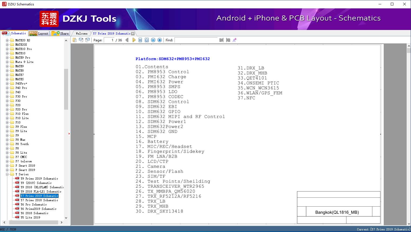Click the folder icon next to P10 Lite
This screenshot has height=232, width=411.
coord(12,118)
